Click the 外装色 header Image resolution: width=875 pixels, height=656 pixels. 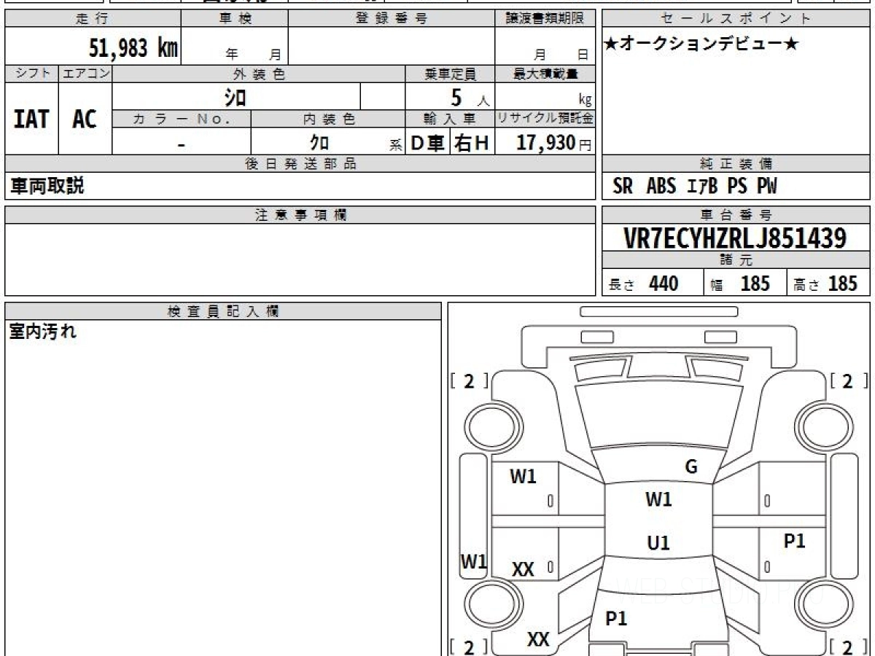(x=259, y=74)
